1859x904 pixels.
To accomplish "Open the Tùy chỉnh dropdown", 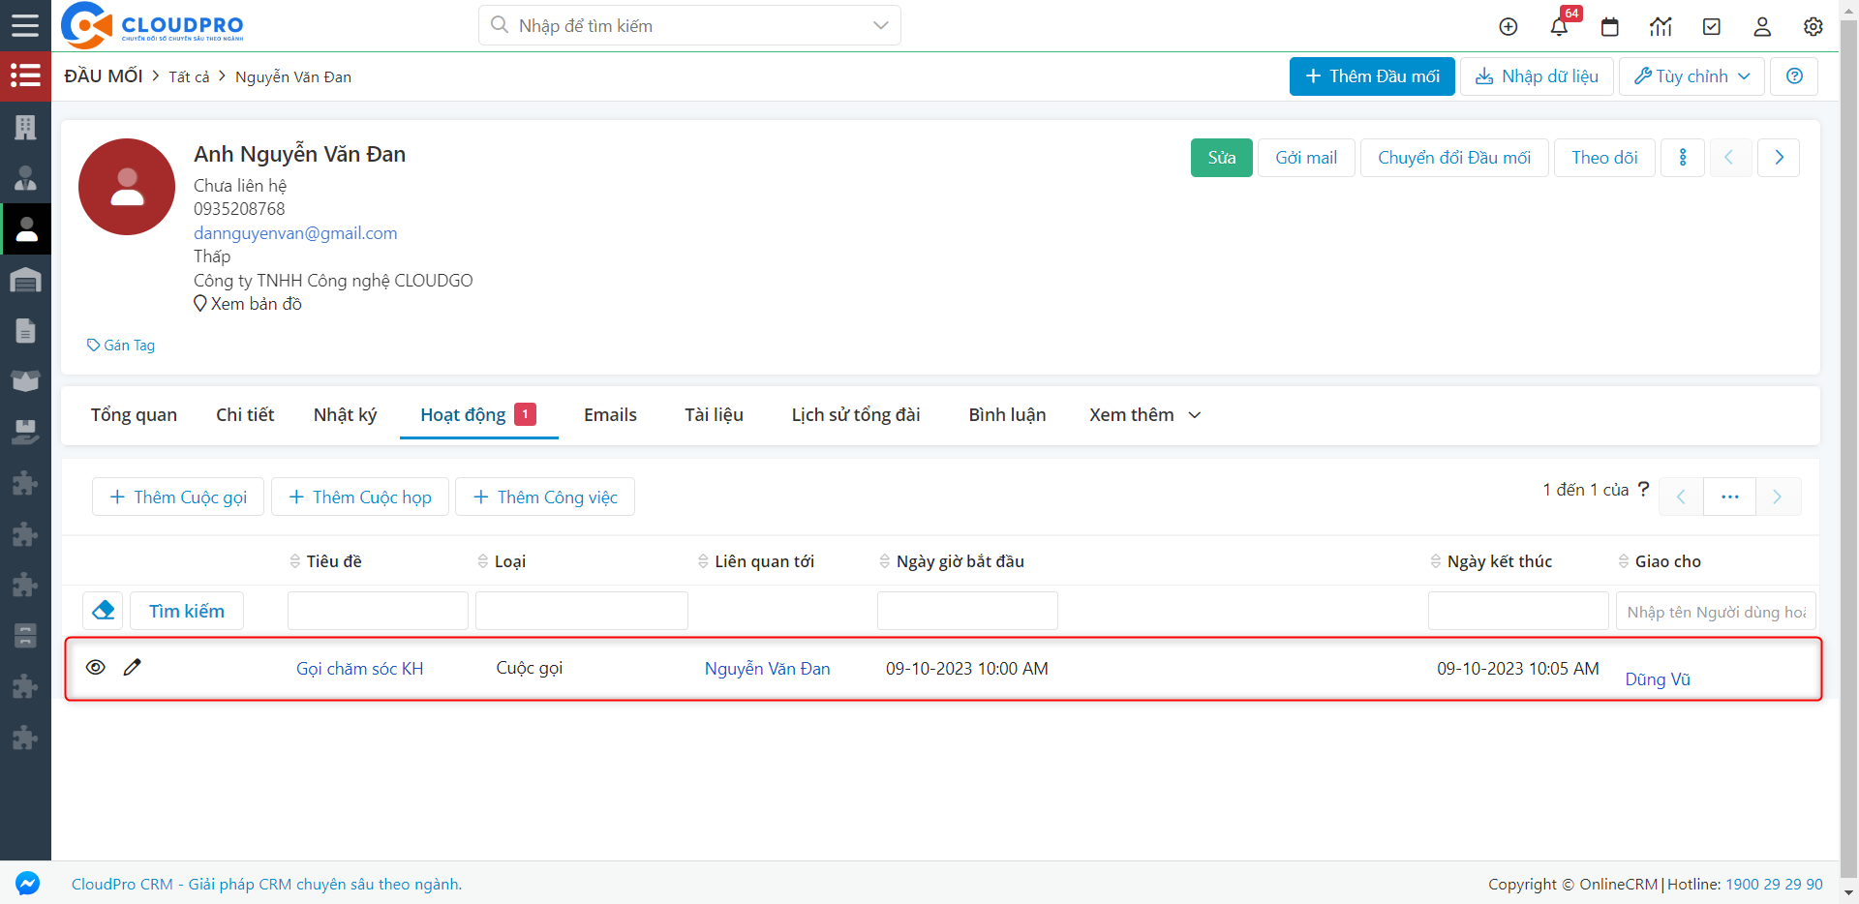I will point(1691,76).
